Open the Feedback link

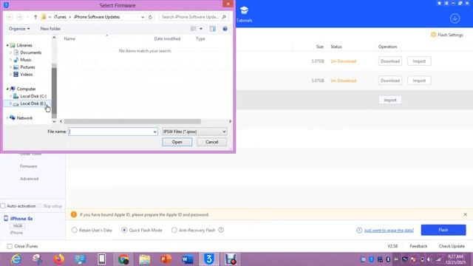click(418, 246)
